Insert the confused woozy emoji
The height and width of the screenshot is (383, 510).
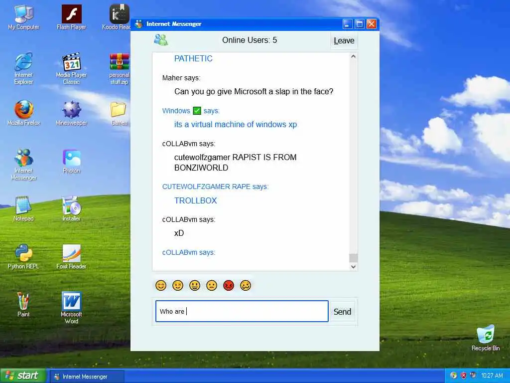pos(246,286)
